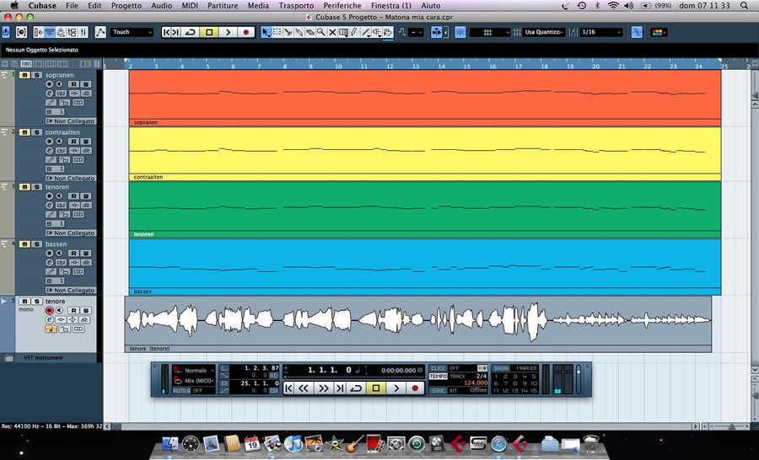
Task: Toggle TEMPO track in transport panel
Action: pos(438,376)
